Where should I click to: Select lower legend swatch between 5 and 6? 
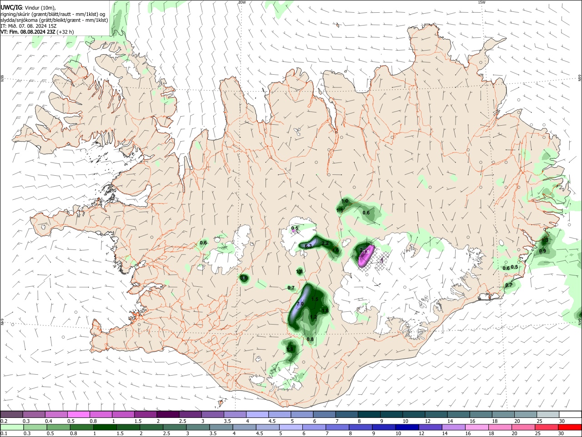(x=291, y=427)
